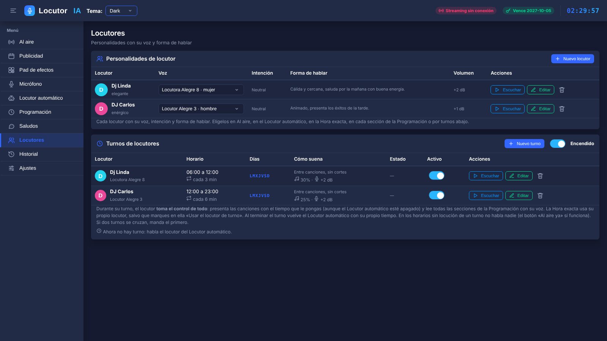
Task: Remove the 06:00 a 12:00 turn with trash icon
Action: coord(540,176)
